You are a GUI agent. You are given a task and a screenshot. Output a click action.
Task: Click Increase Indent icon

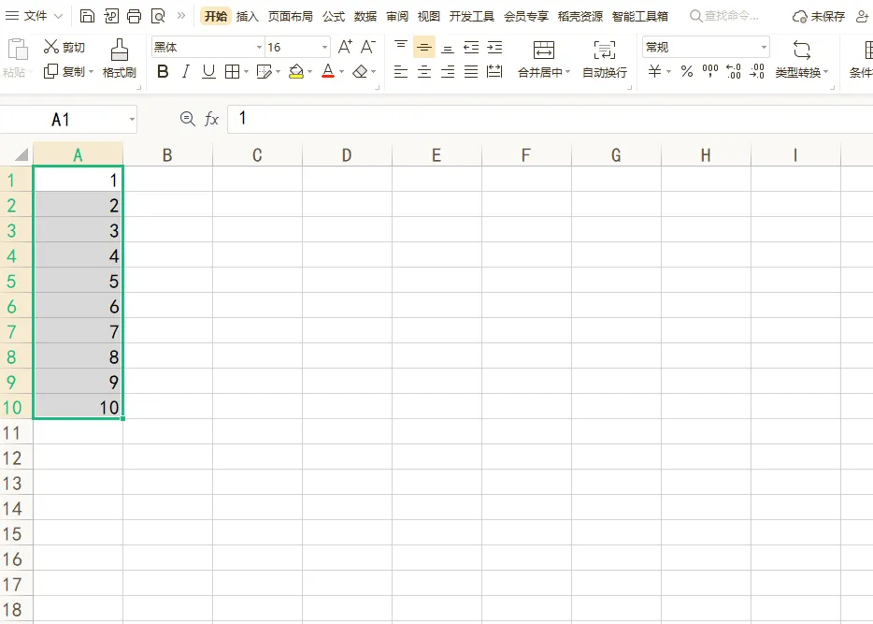(494, 48)
